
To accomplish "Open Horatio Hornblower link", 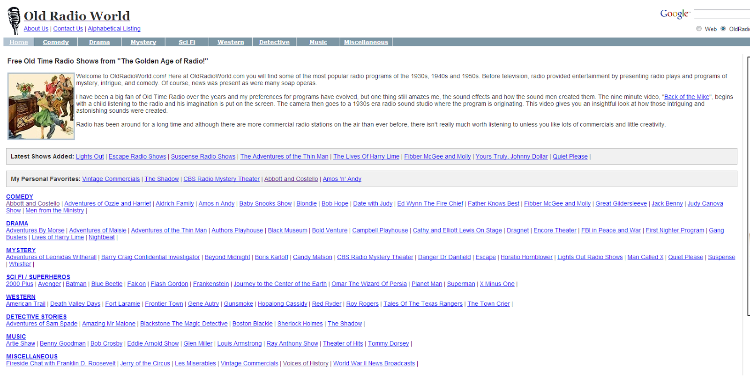I will (526, 257).
